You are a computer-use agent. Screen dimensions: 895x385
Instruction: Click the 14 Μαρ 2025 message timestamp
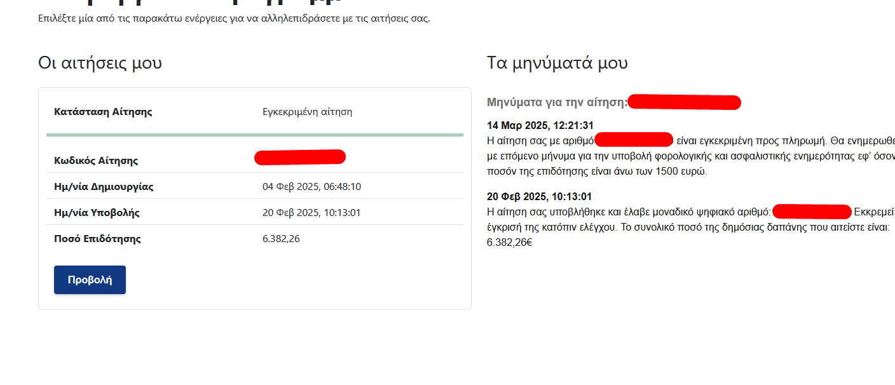(540, 126)
